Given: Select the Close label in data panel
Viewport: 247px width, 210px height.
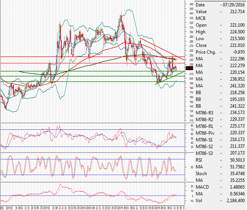Looking at the screenshot, I should (201, 45).
